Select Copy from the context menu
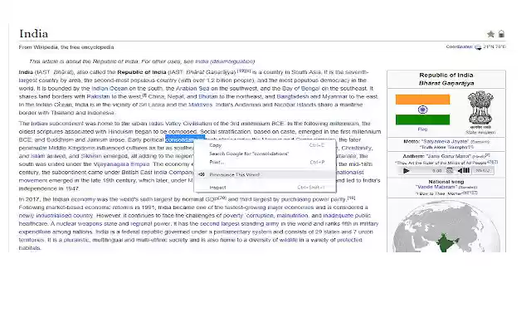 (216, 145)
